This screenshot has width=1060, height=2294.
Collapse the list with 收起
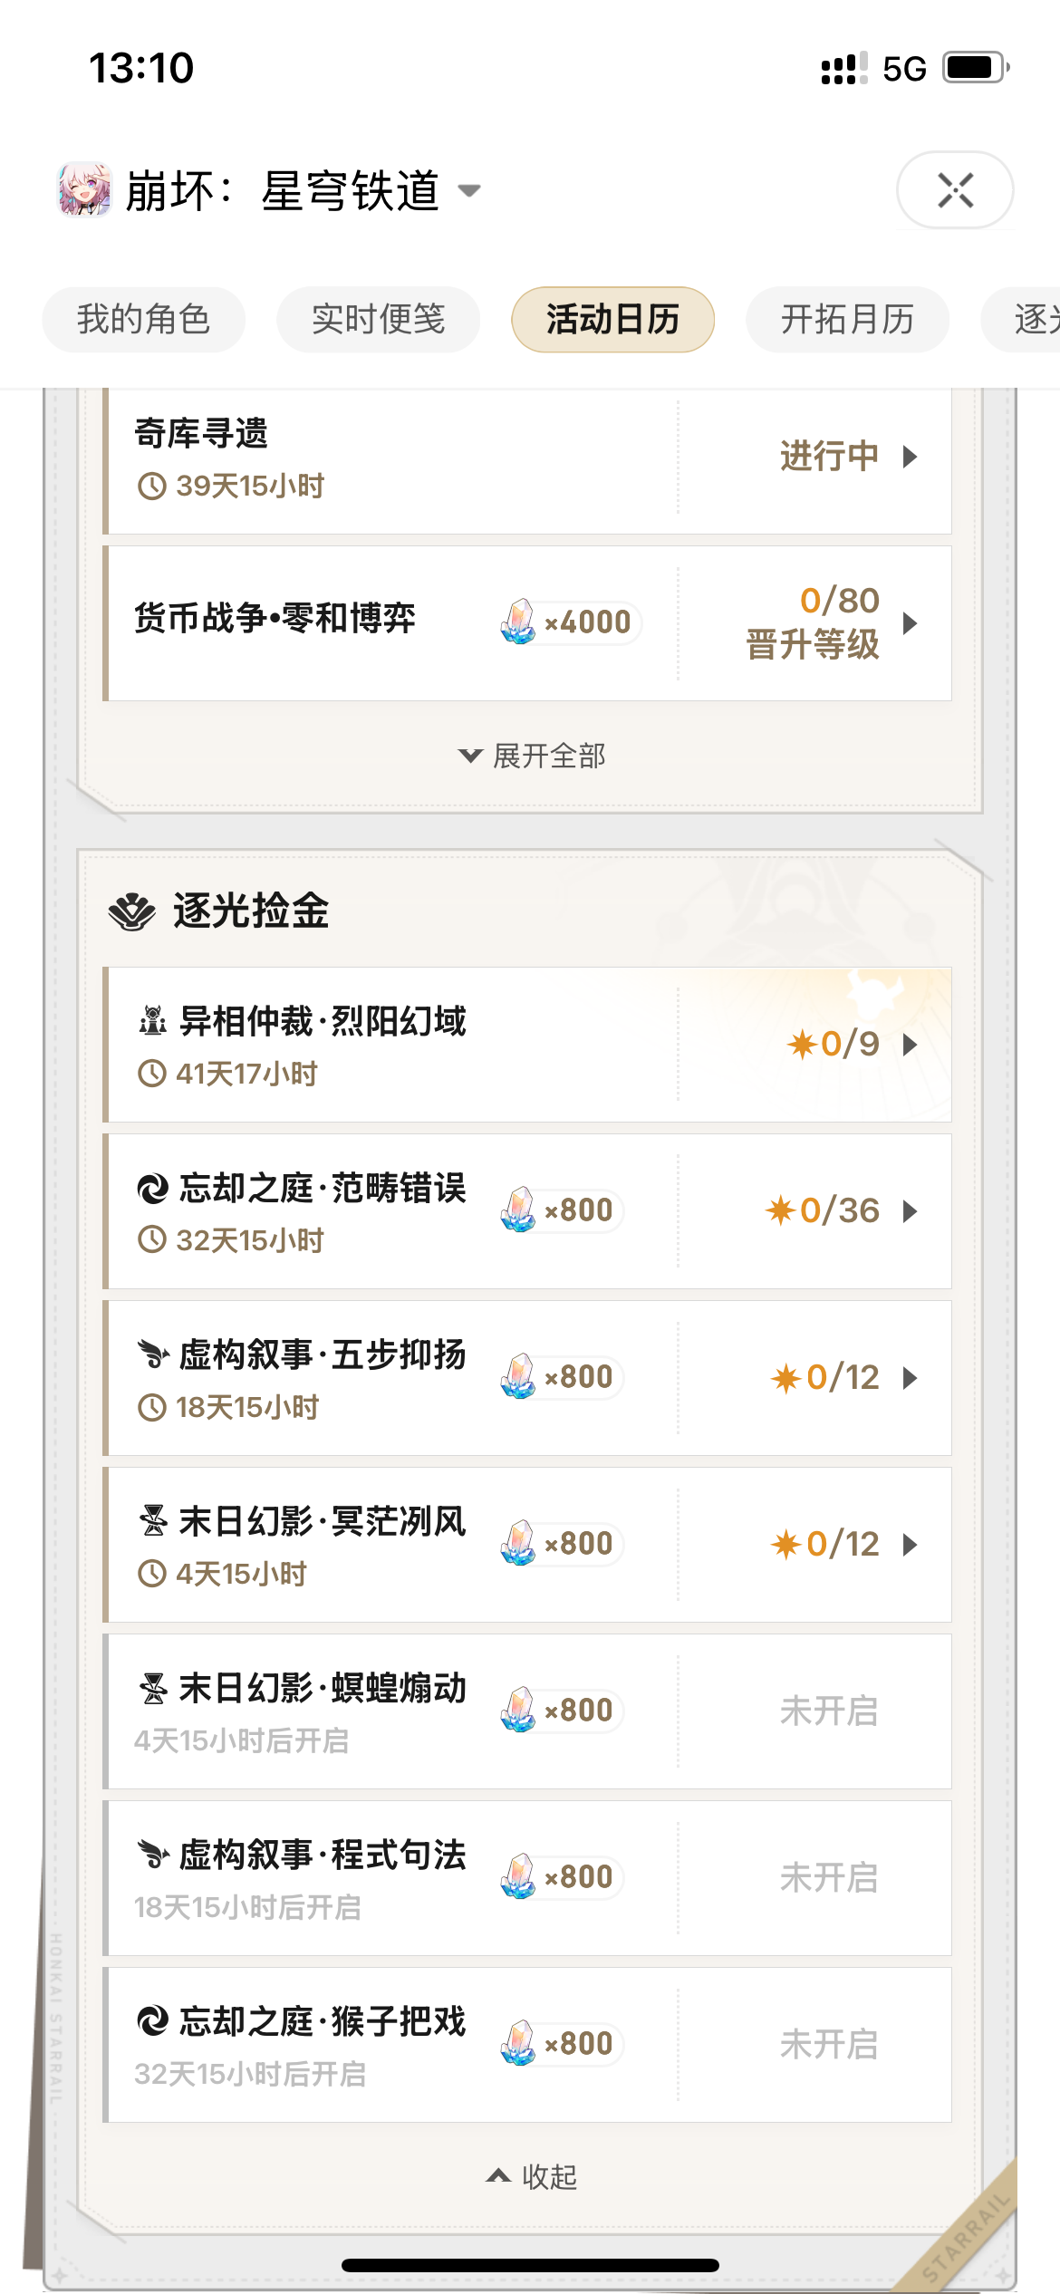(x=532, y=2176)
